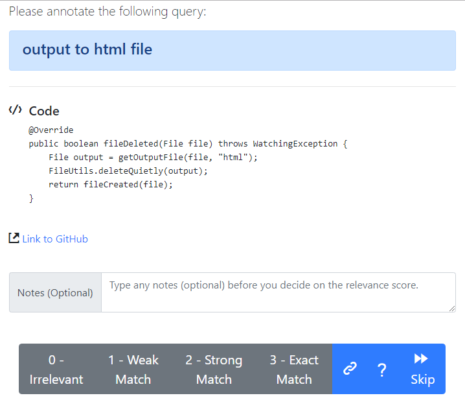Click the "Please annotate the following query" text

pos(108,12)
